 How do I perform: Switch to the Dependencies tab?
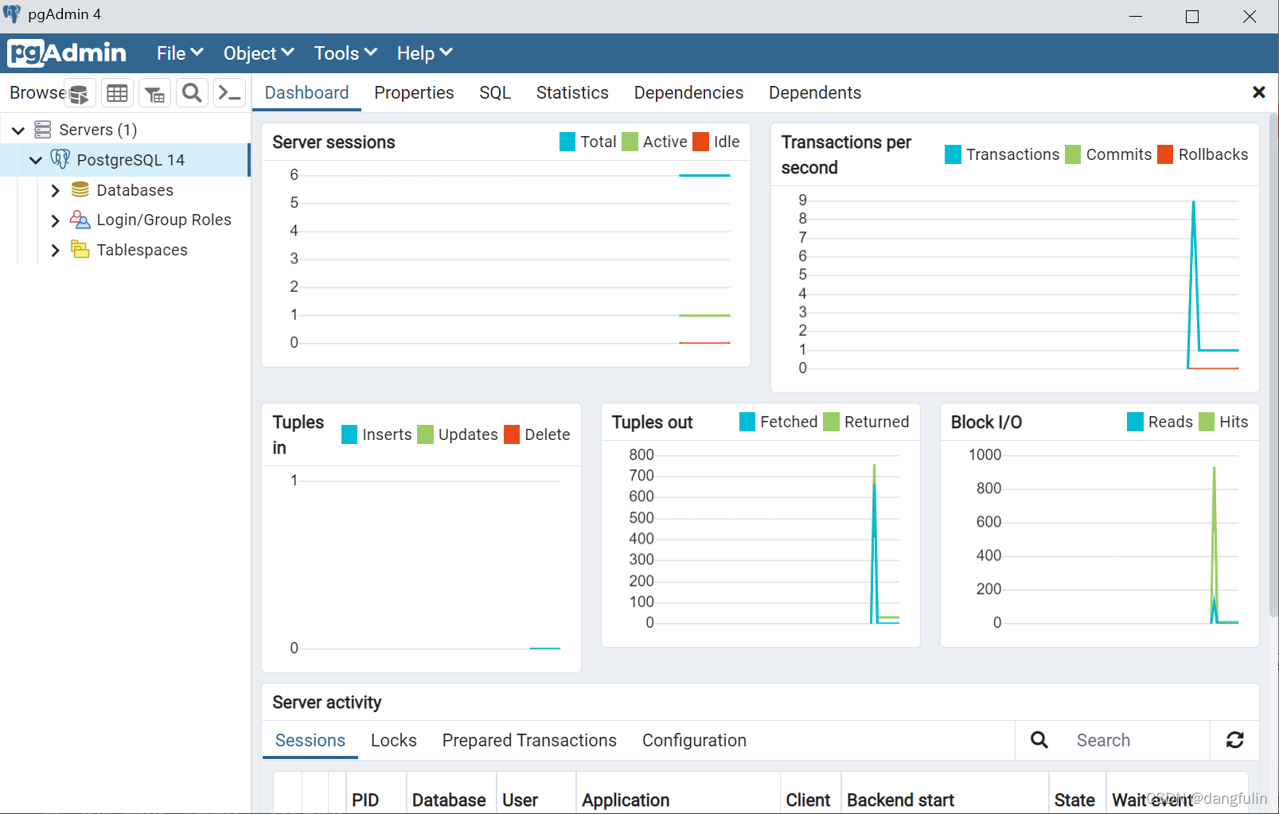688,93
